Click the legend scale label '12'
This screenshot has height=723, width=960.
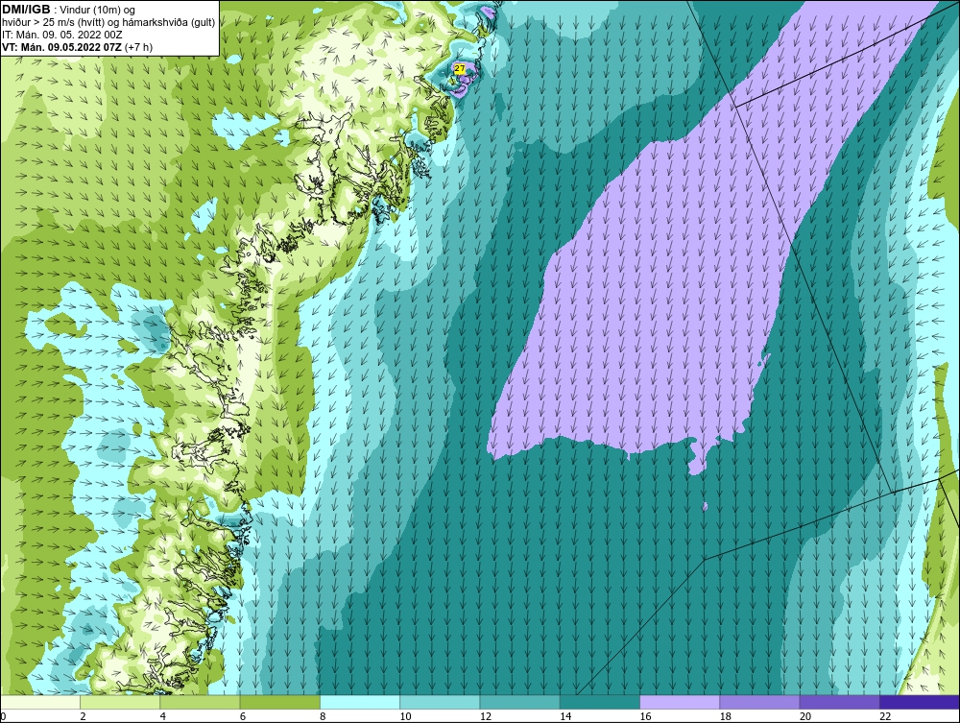pyautogui.click(x=486, y=717)
